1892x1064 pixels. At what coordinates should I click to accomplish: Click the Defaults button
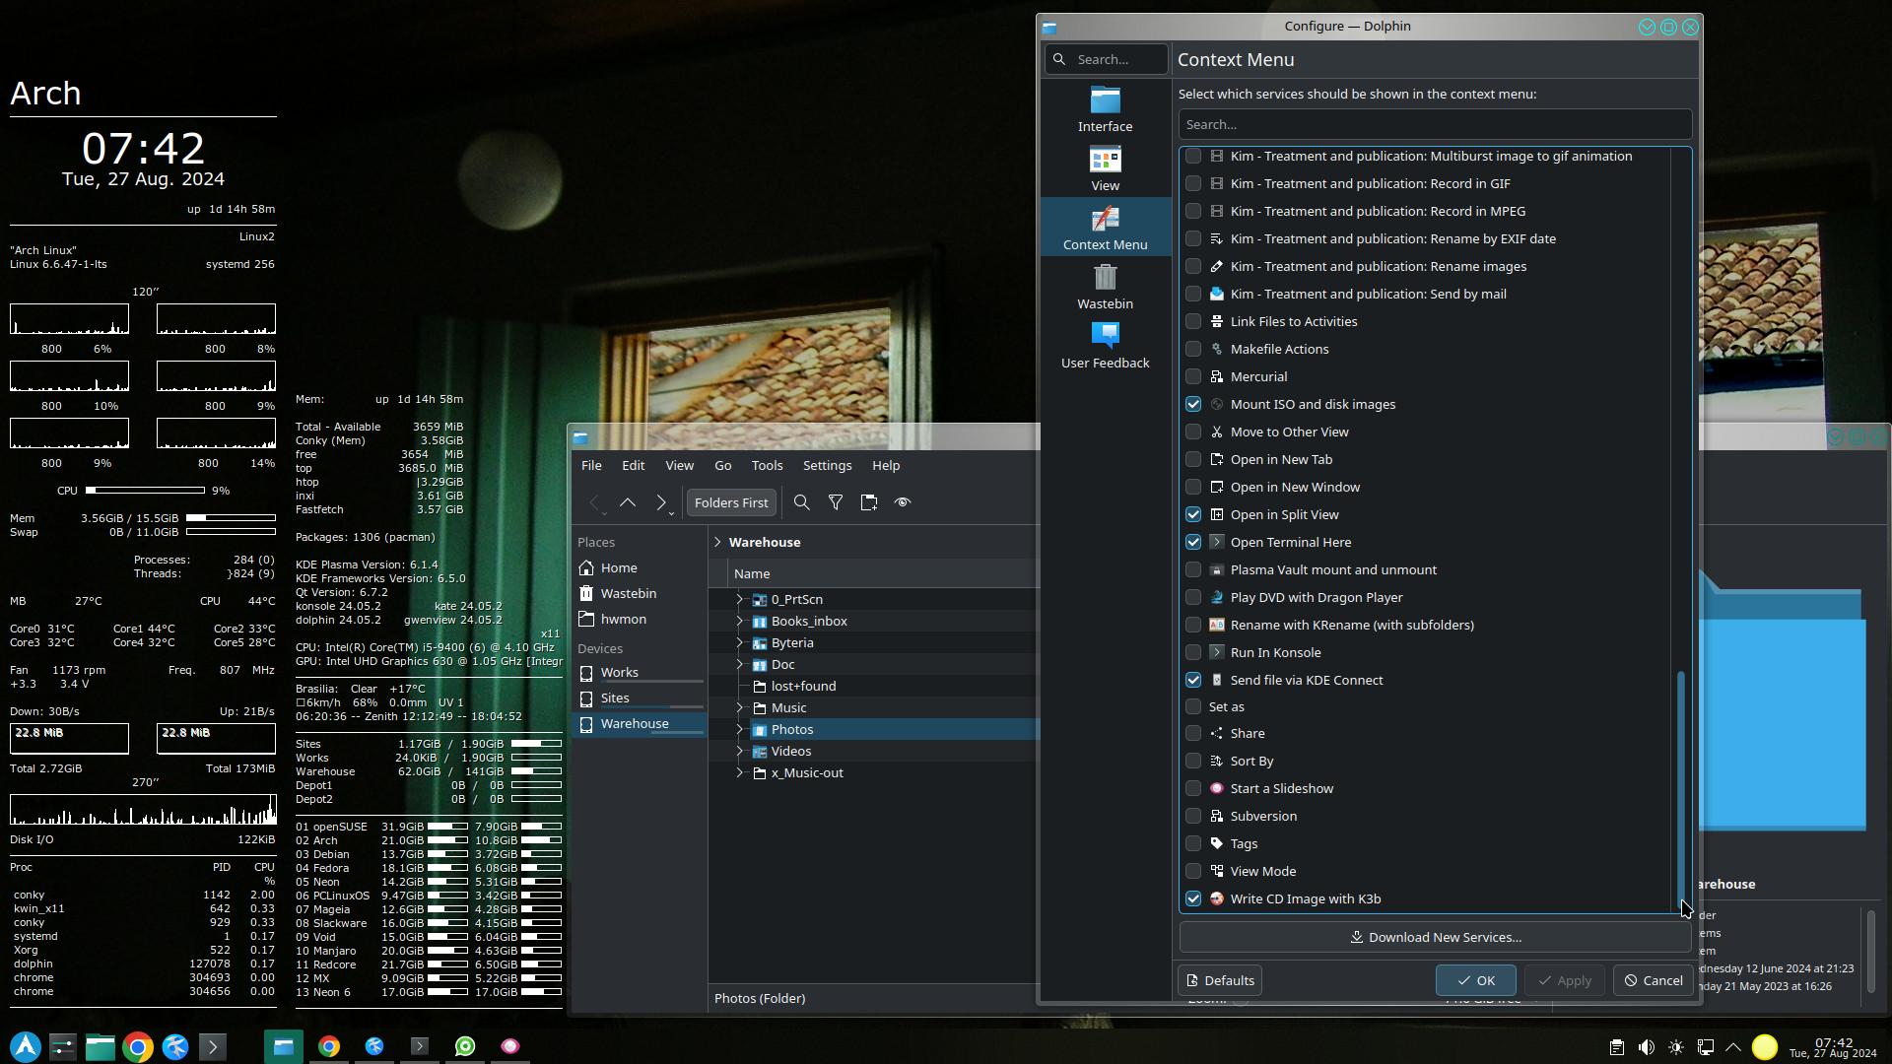1220,980
